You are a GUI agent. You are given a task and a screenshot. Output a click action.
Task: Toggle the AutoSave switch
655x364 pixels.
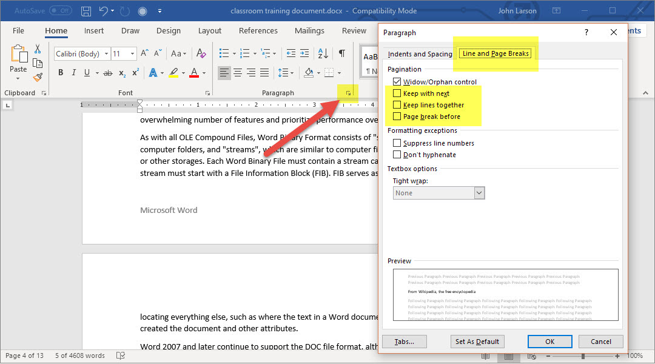pyautogui.click(x=60, y=11)
